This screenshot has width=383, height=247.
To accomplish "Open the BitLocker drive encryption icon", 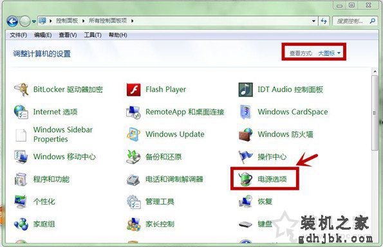I will coord(21,89).
